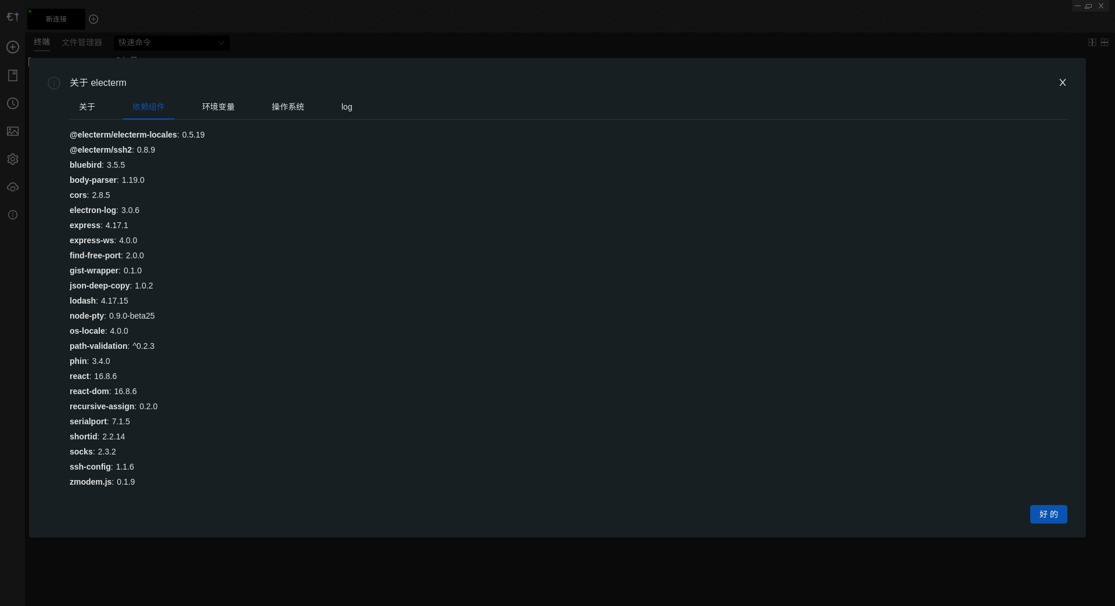Open the log tab
1115x606 pixels.
(x=347, y=107)
